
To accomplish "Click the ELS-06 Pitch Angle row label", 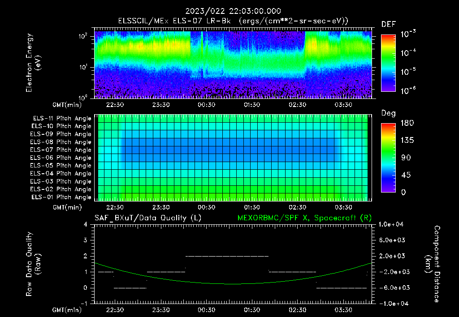I will [61, 158].
